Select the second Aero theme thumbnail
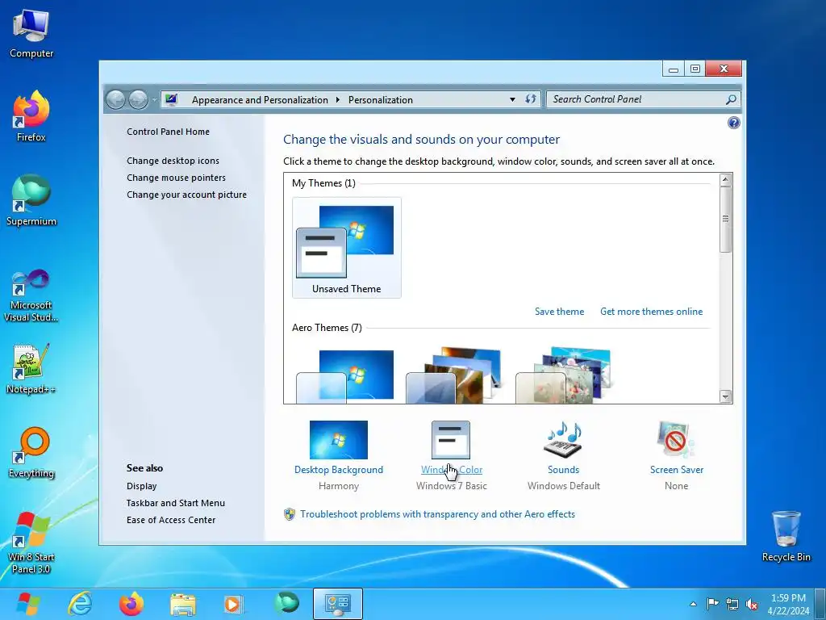 pos(454,375)
